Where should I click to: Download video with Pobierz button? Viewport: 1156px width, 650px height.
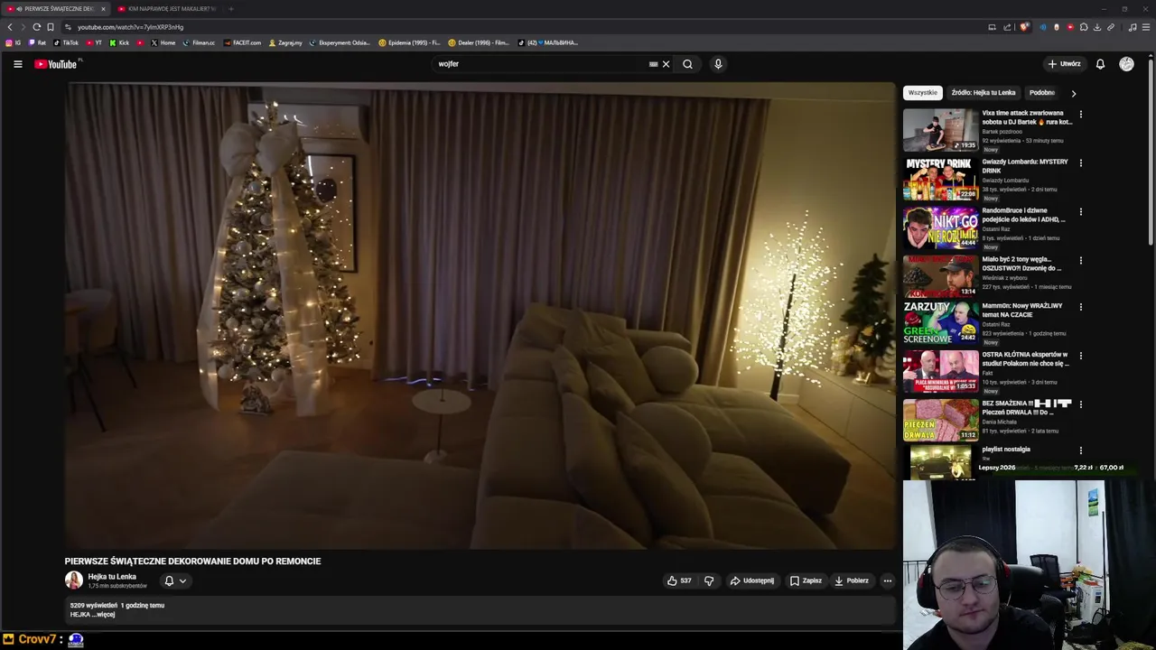pyautogui.click(x=852, y=580)
